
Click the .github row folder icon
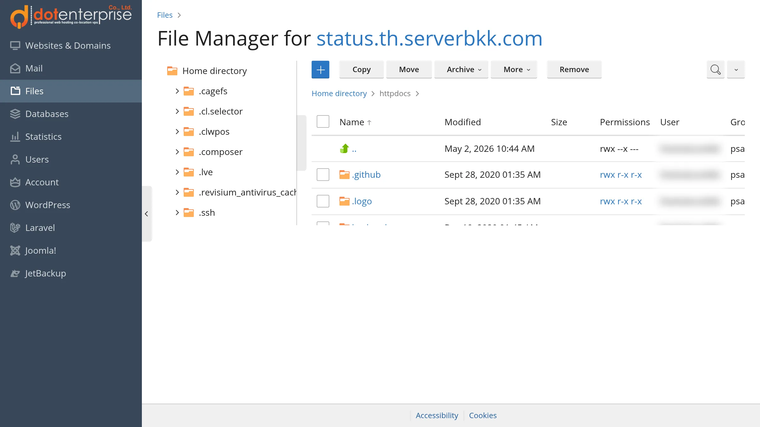coord(344,175)
